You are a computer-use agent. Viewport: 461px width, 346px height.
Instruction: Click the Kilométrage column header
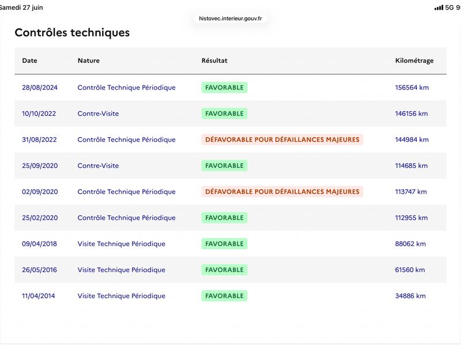click(x=414, y=61)
